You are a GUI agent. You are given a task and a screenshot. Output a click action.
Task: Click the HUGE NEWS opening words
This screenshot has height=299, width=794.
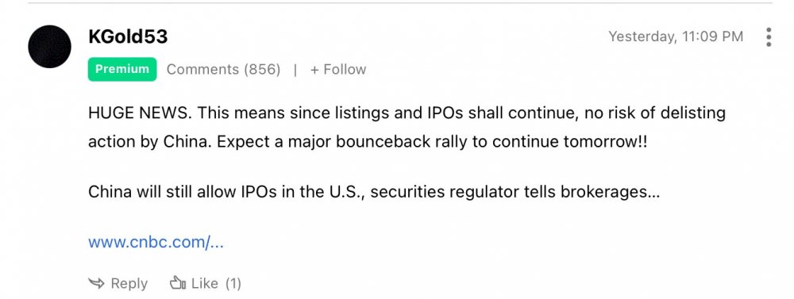click(x=141, y=113)
